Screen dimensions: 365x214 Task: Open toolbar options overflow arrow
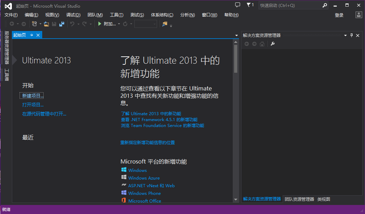coord(171,26)
